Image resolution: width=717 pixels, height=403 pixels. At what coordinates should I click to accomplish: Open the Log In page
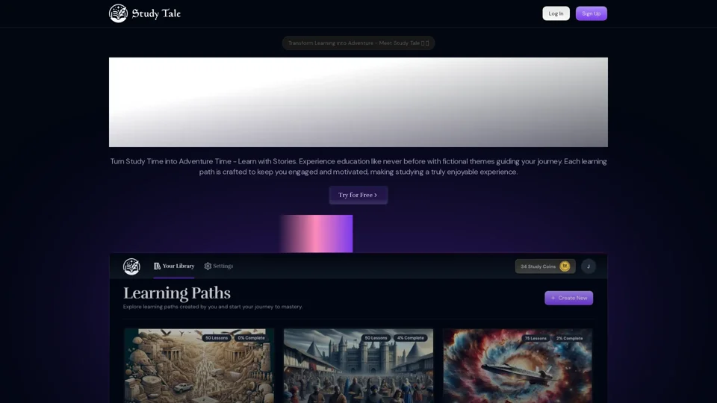tap(556, 13)
